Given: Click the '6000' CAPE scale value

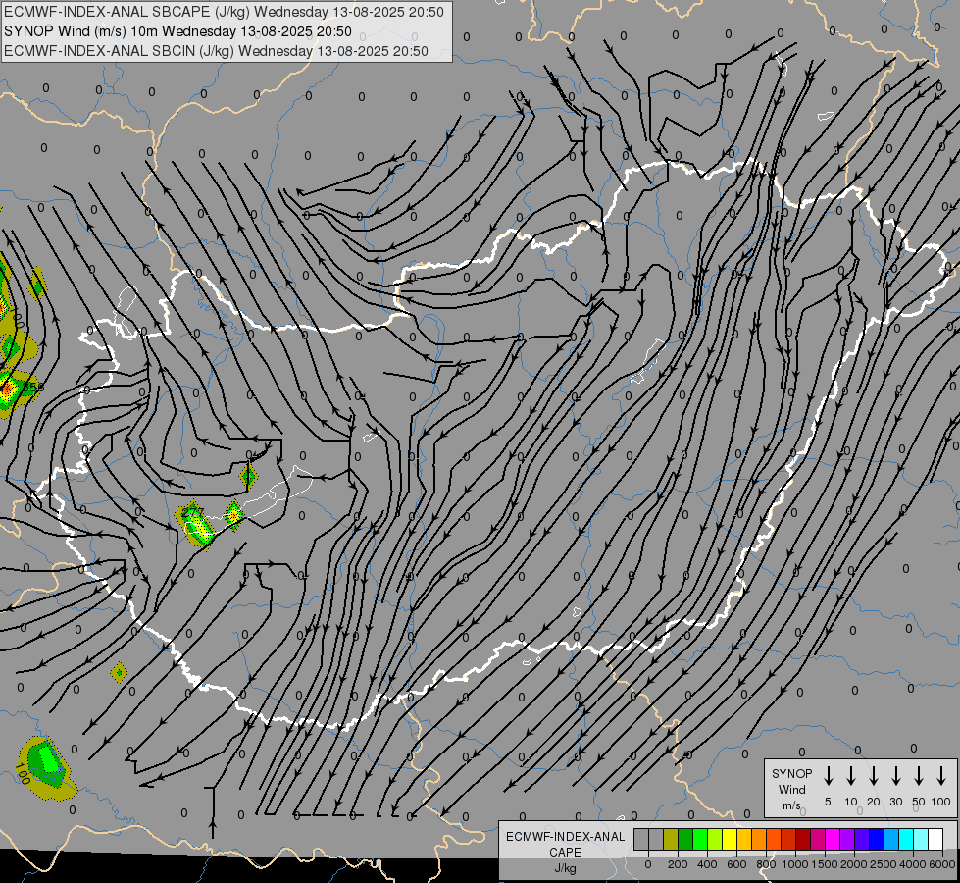Looking at the screenshot, I should tap(942, 864).
